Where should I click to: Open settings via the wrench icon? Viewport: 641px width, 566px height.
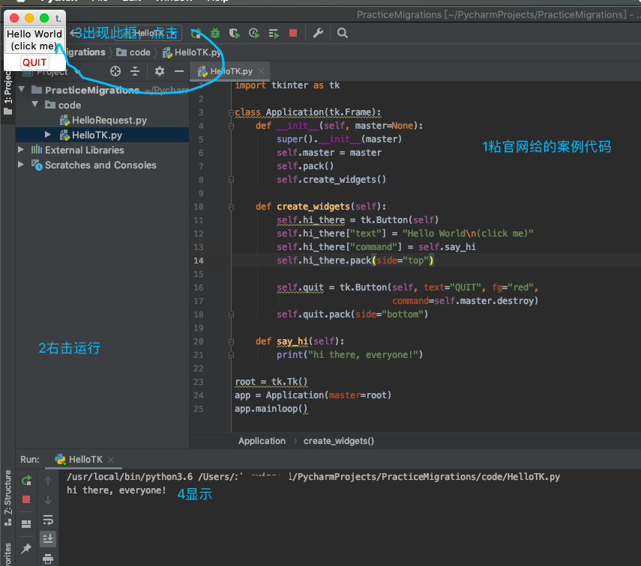[318, 33]
